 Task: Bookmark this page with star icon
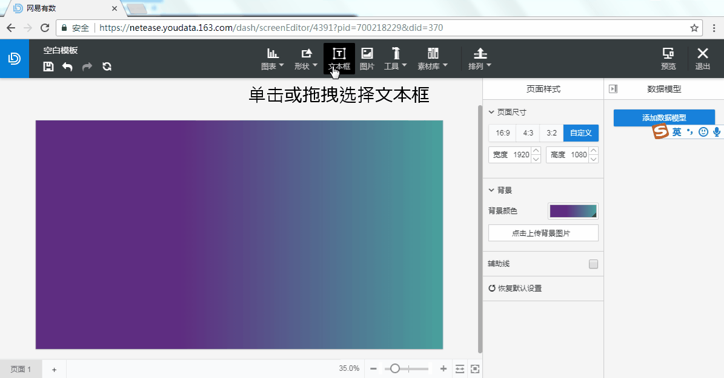click(x=694, y=28)
